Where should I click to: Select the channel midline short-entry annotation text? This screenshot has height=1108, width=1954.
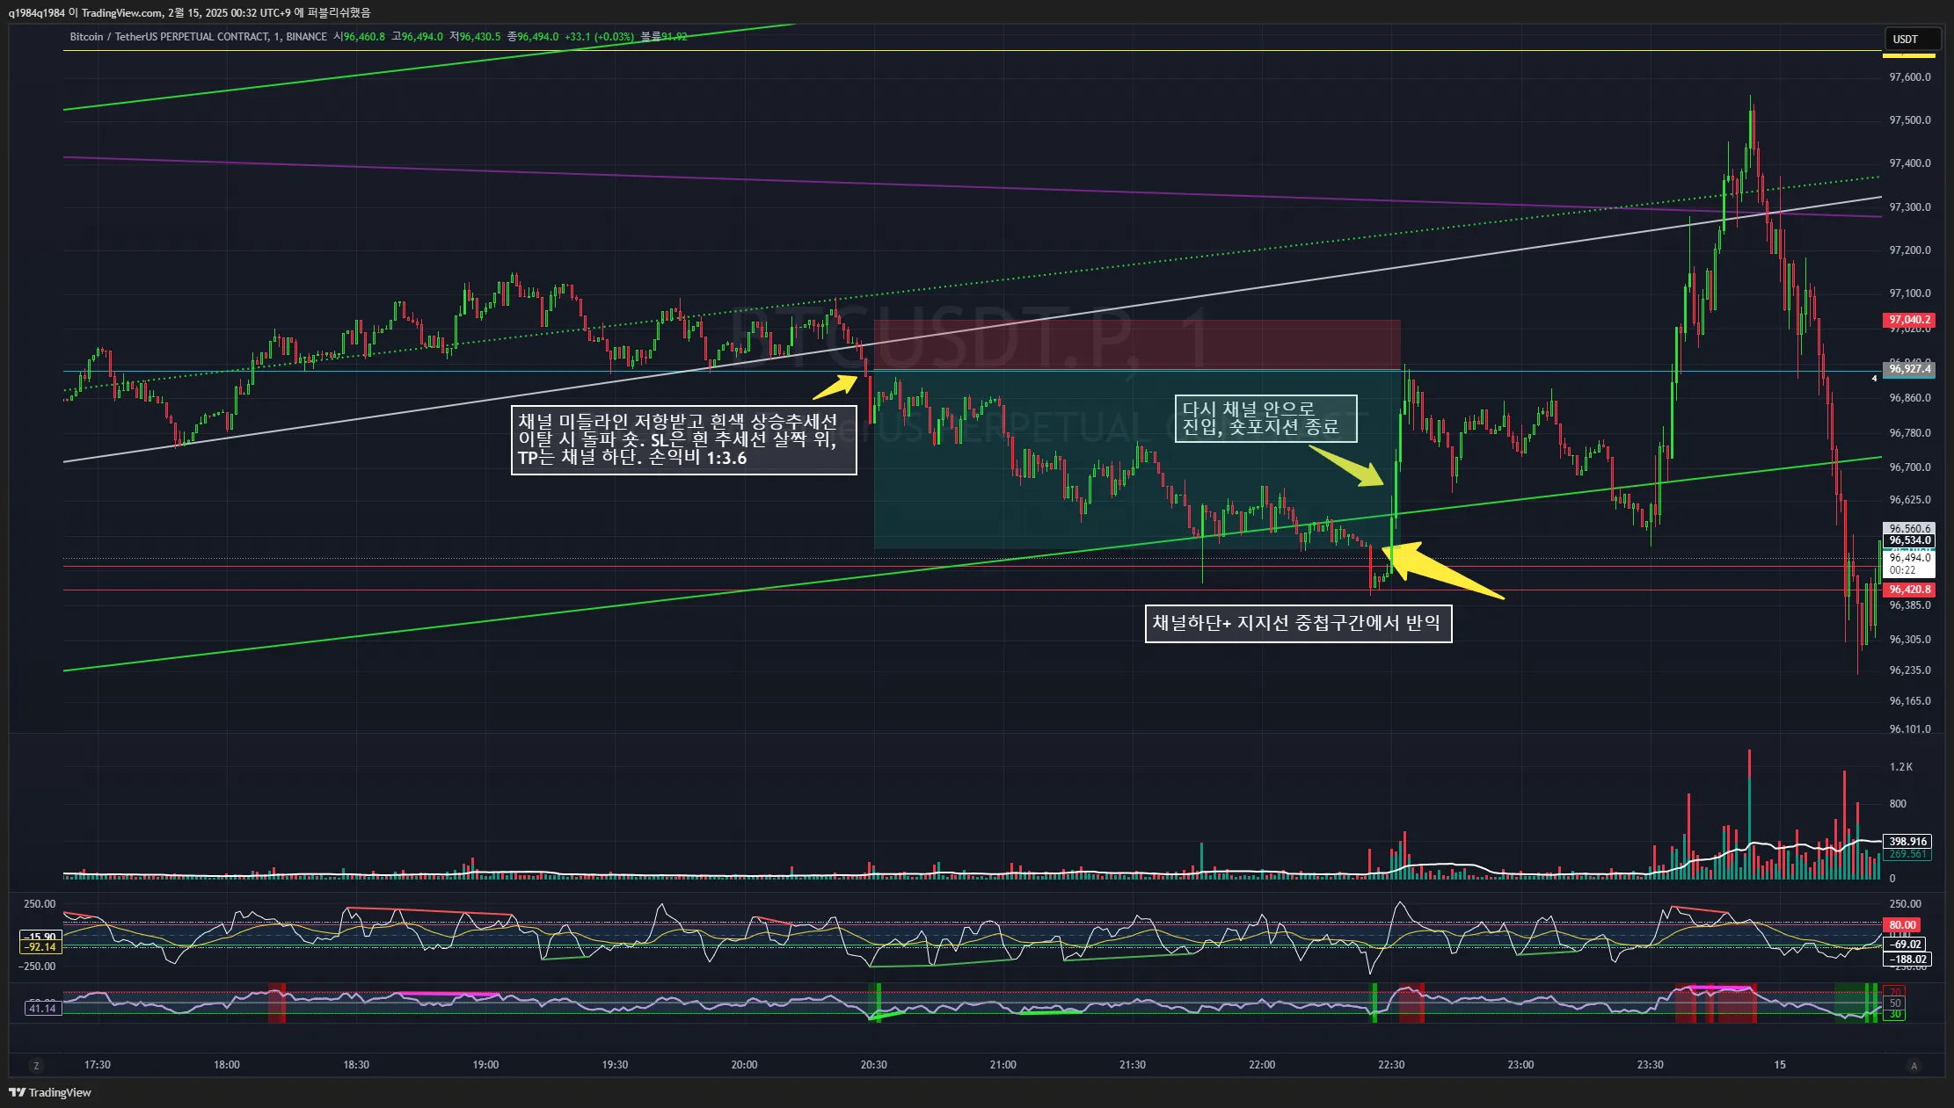[x=683, y=439]
